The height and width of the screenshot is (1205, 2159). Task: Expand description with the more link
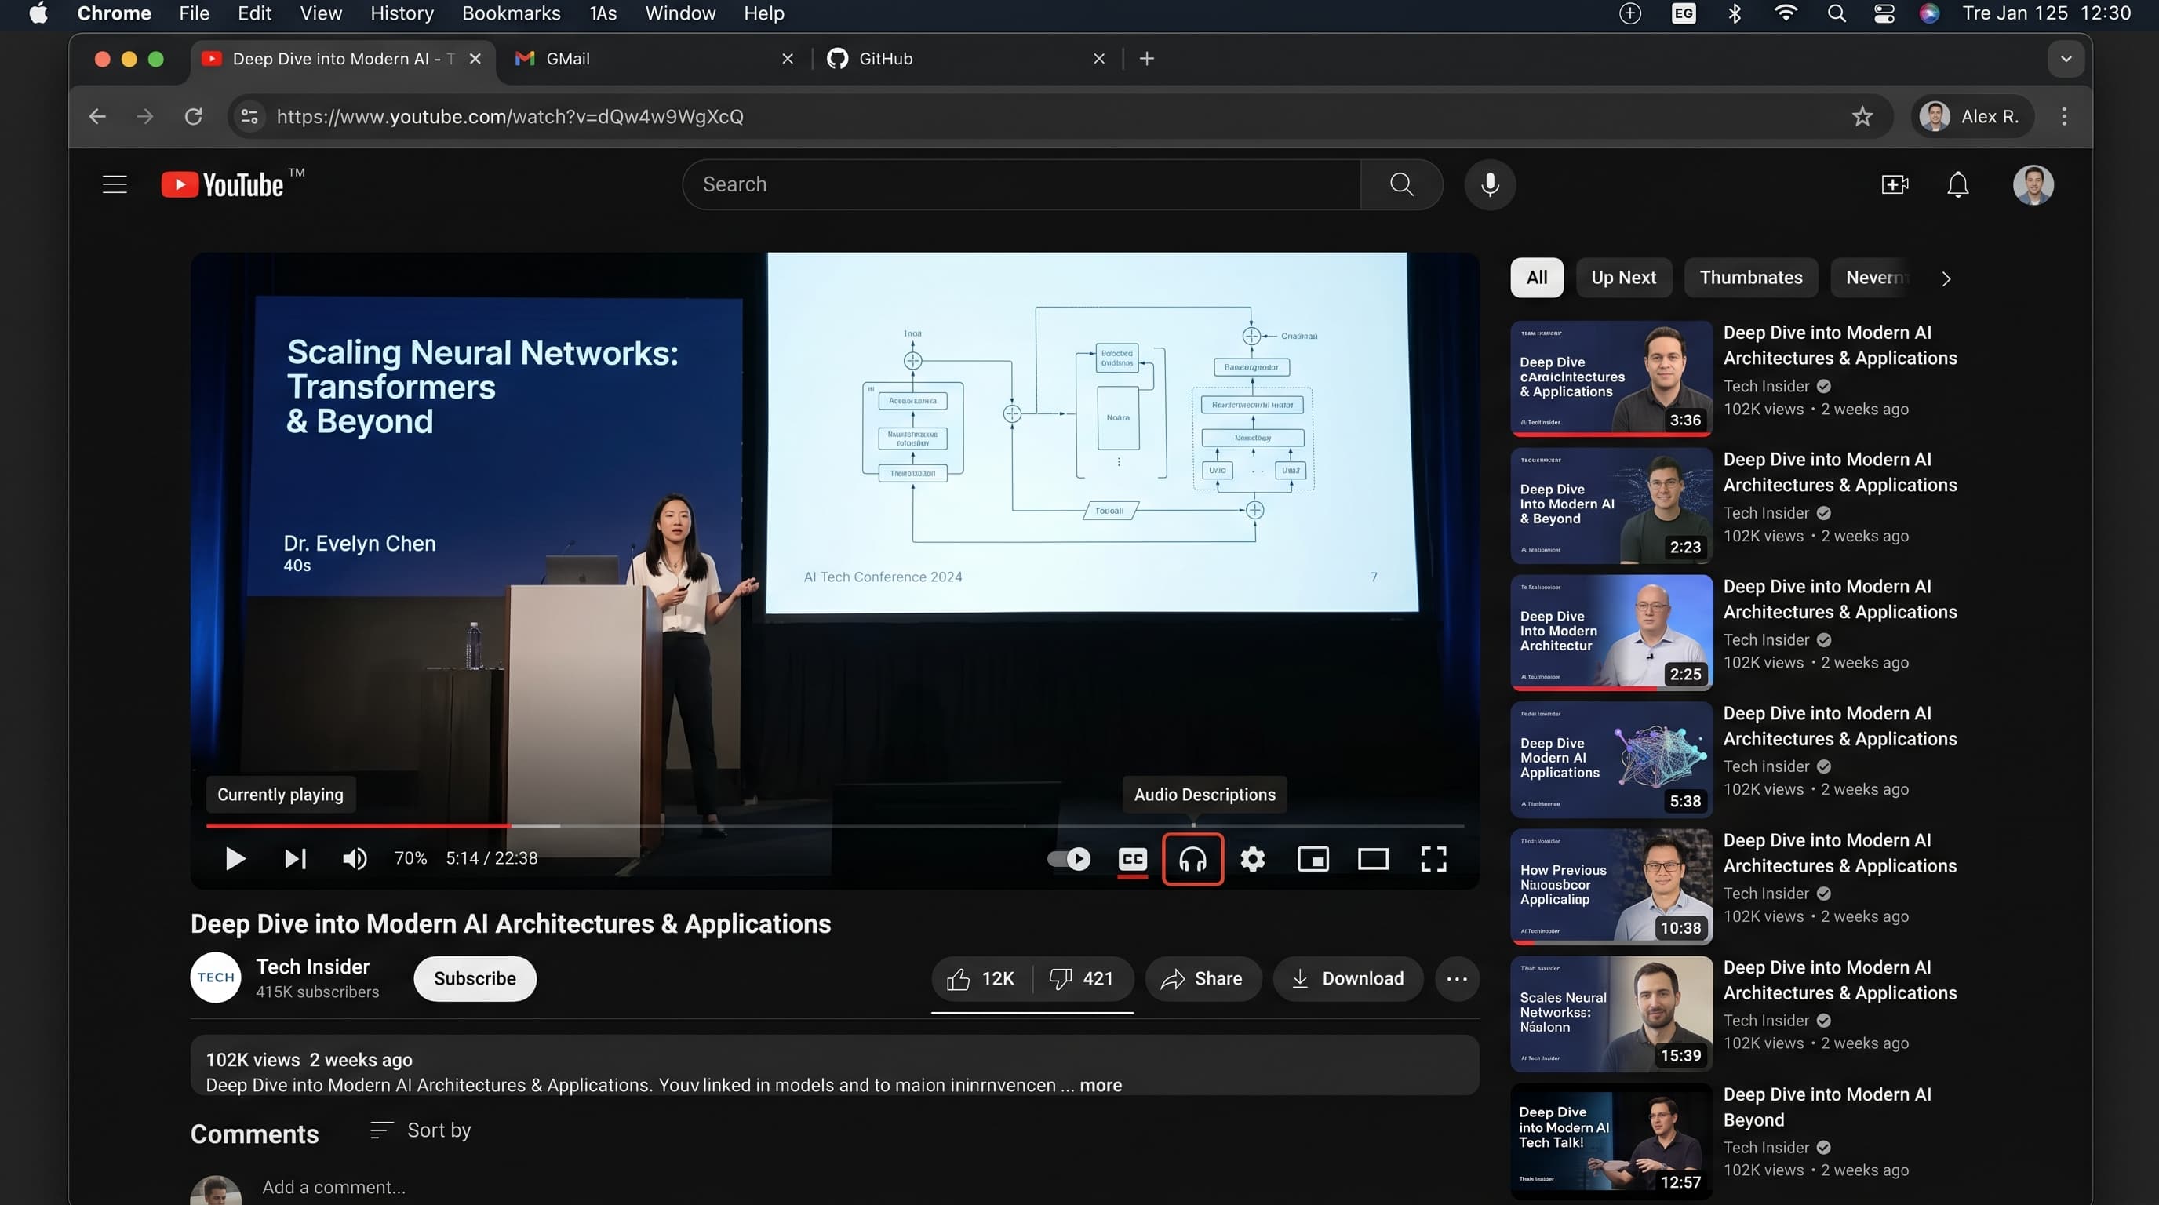[1100, 1085]
